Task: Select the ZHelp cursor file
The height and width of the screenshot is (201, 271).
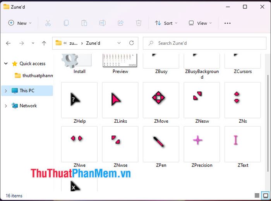Action: click(x=79, y=103)
